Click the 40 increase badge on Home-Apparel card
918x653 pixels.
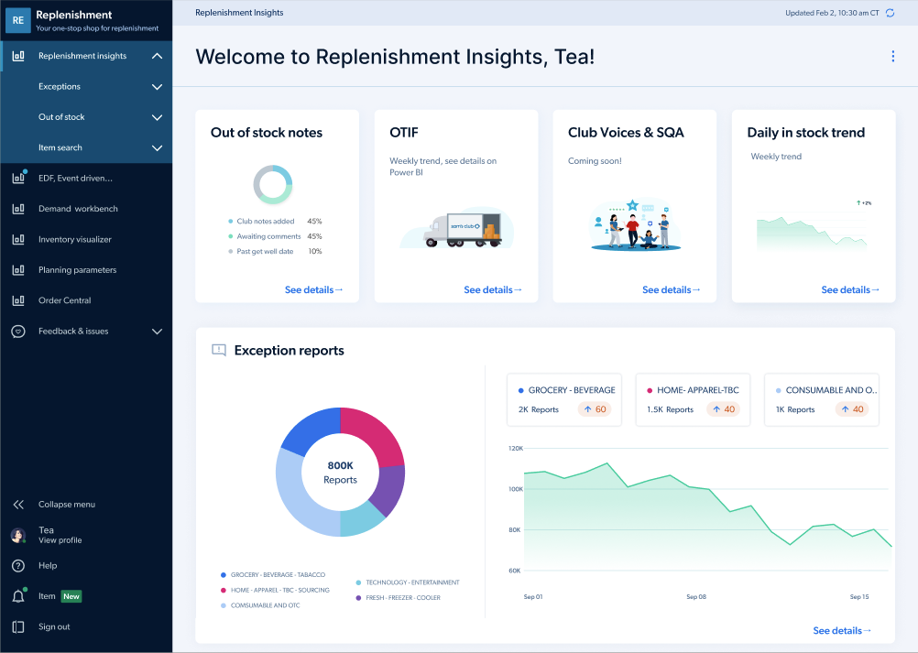tap(724, 409)
